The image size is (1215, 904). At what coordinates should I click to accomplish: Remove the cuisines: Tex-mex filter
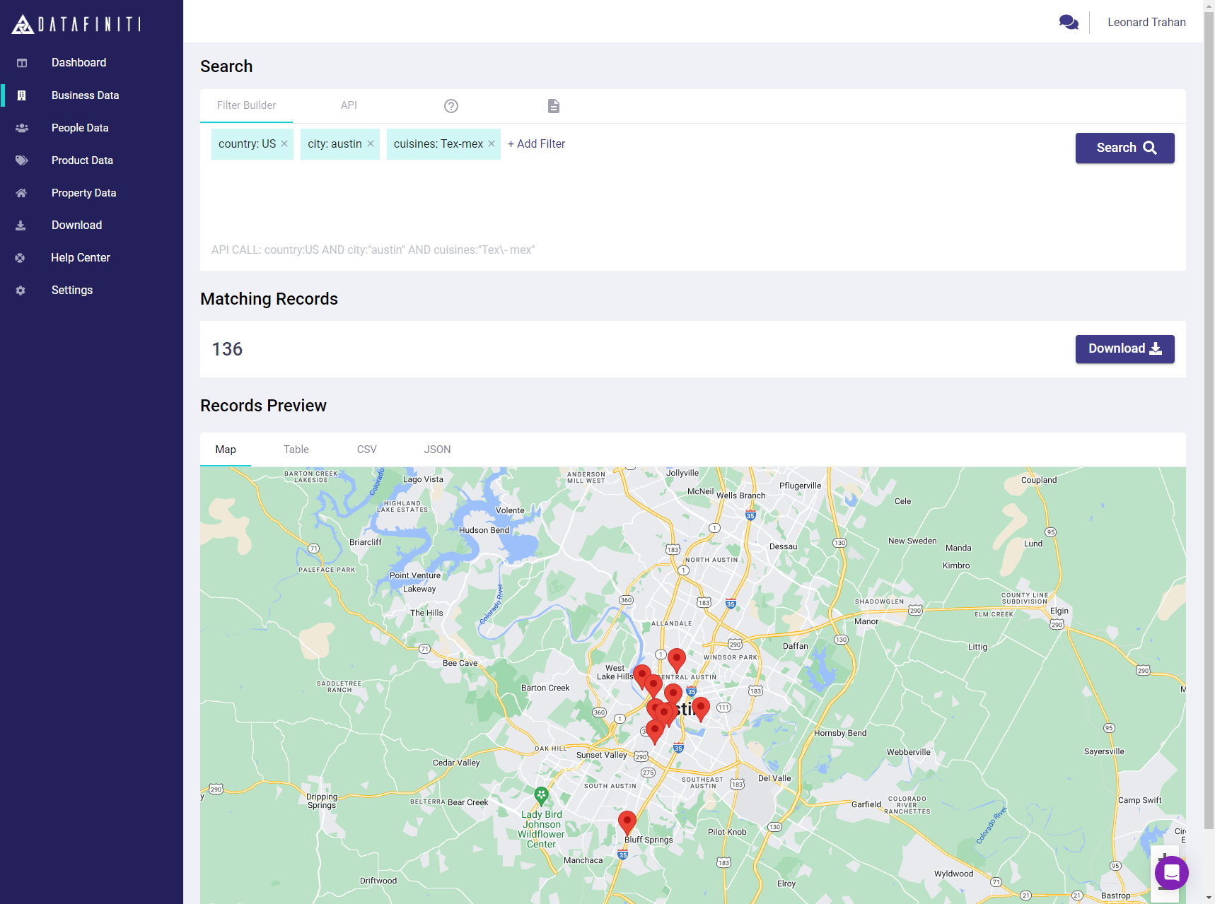coord(492,143)
